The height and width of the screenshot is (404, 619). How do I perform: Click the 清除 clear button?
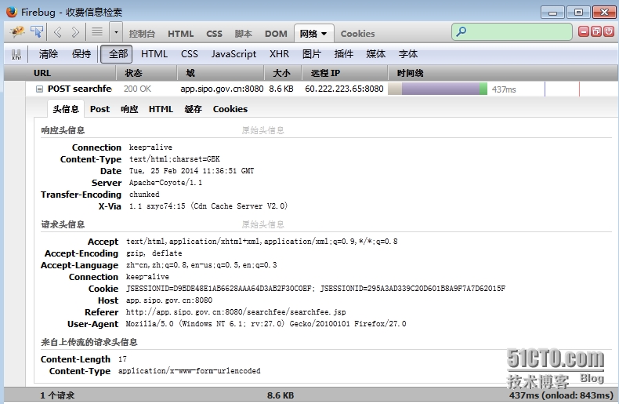[48, 54]
